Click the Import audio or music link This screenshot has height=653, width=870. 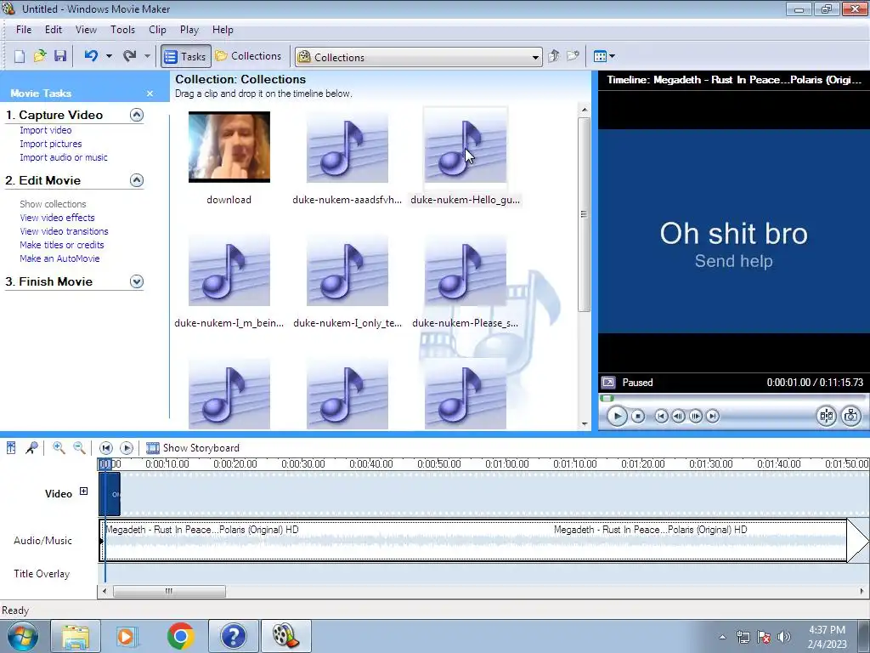(64, 157)
